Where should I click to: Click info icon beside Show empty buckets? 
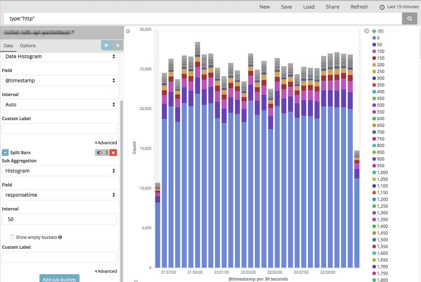(x=60, y=237)
